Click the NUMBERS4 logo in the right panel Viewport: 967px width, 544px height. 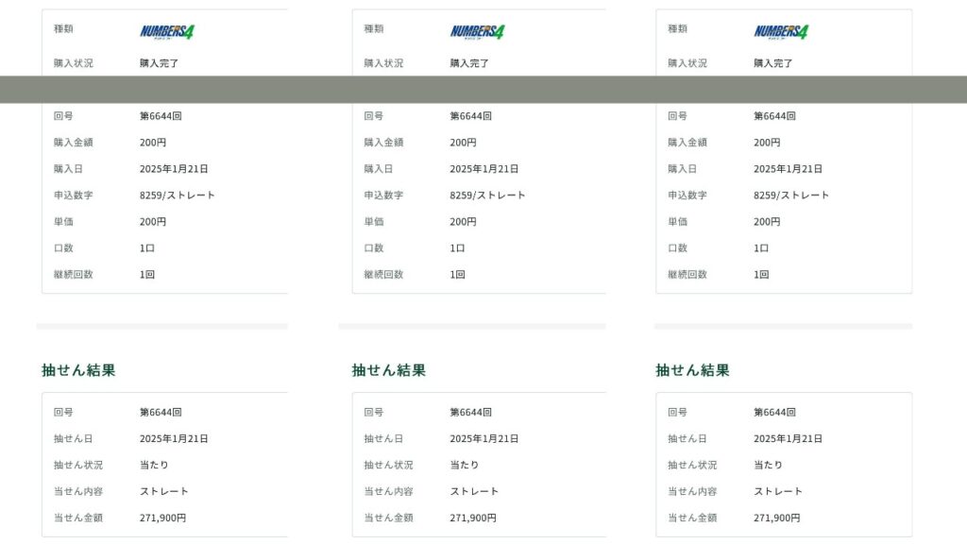click(x=781, y=32)
